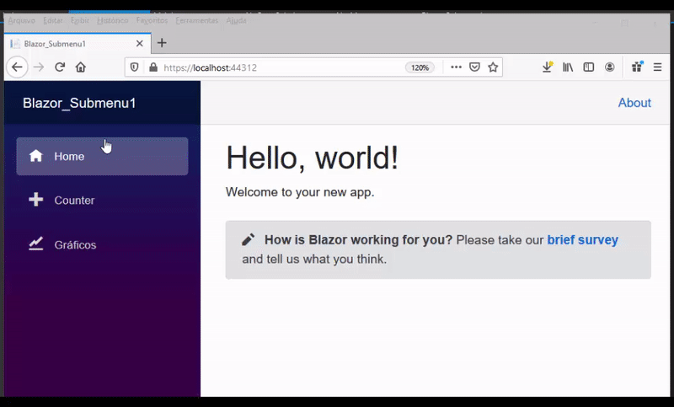Open the Exibir menu
The image size is (674, 407).
click(80, 20)
